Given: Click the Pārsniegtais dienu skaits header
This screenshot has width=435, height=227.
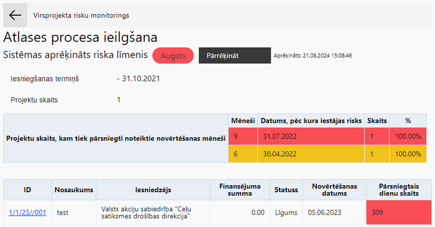Looking at the screenshot, I should (399, 190).
